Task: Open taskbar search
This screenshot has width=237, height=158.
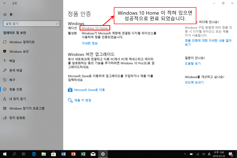Action: [14, 154]
